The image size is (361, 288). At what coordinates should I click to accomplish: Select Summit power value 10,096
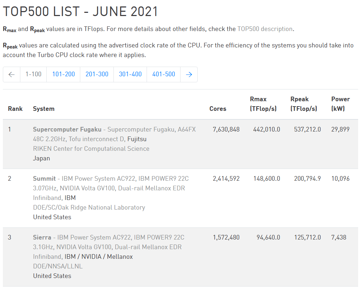tap(340, 179)
